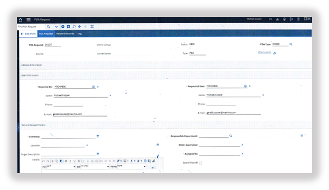Toggle the Spare/Shared checkbox
This screenshot has height=190, width=329.
[200, 163]
